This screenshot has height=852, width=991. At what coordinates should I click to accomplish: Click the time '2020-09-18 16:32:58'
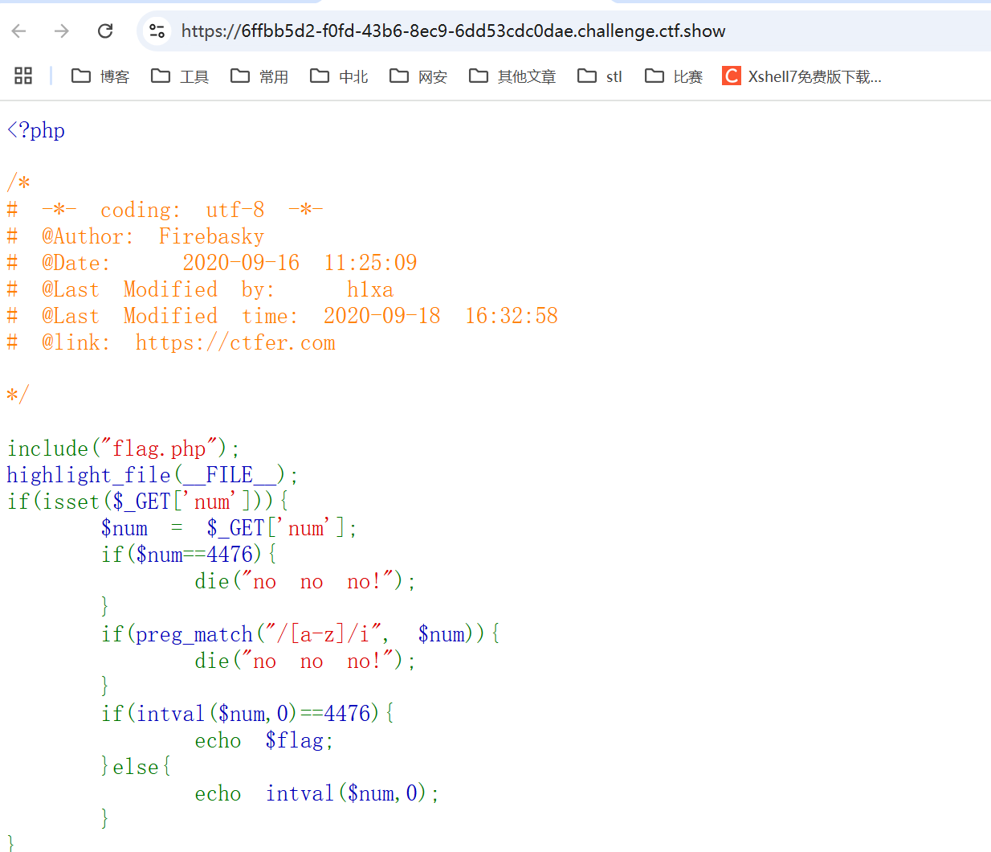(441, 316)
